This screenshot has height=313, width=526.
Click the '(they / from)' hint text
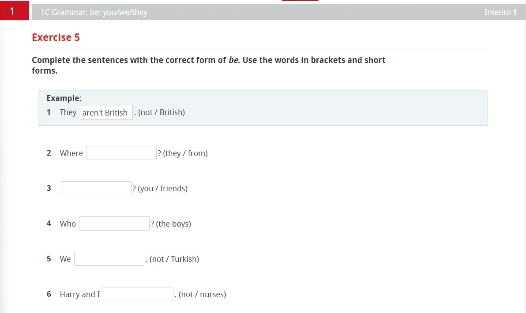(185, 153)
